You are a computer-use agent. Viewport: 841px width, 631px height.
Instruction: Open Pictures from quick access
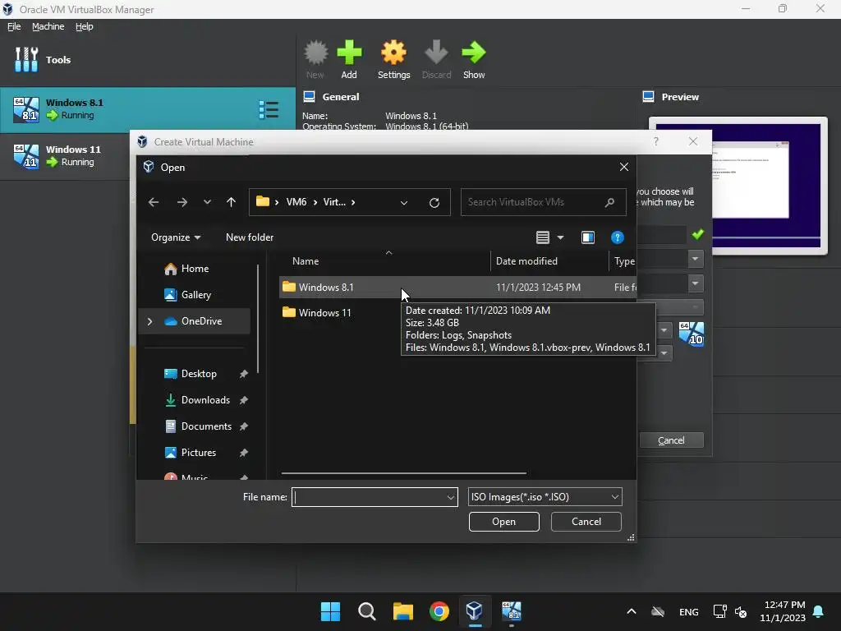click(199, 453)
